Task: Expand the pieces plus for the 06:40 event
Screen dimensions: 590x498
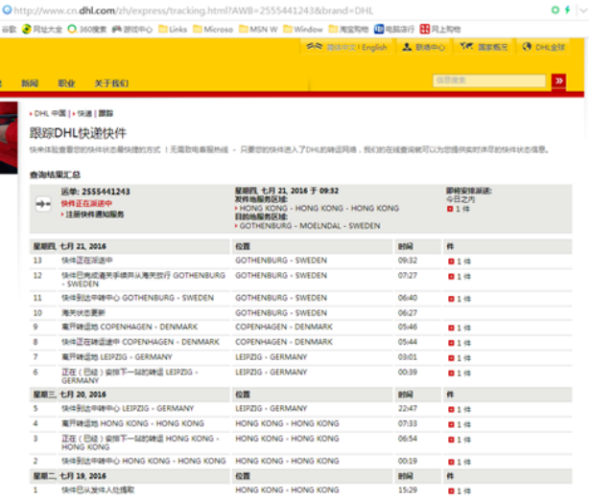Action: [451, 299]
